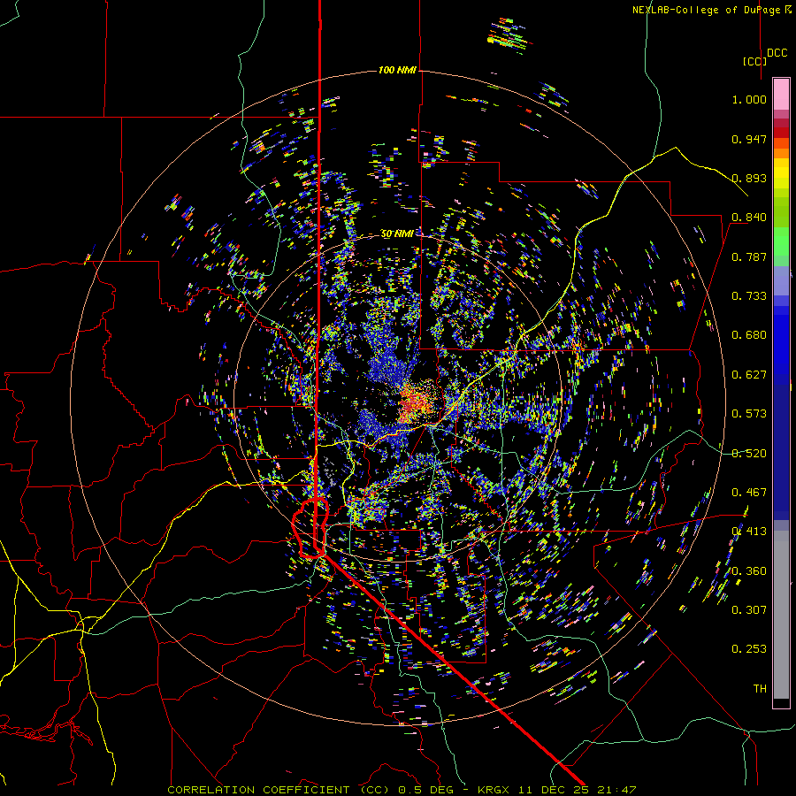Click the 0.360 scale value

click(x=749, y=571)
